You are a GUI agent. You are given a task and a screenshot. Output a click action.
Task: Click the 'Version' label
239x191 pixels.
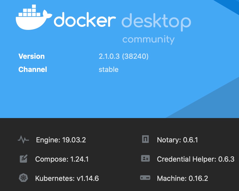click(32, 56)
